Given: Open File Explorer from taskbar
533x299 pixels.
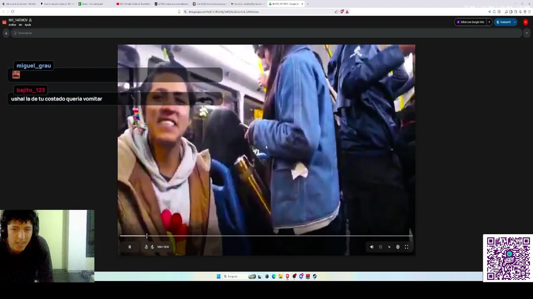Looking at the screenshot, I should click(280, 277).
